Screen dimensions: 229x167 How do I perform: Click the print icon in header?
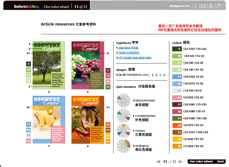[x=211, y=6]
